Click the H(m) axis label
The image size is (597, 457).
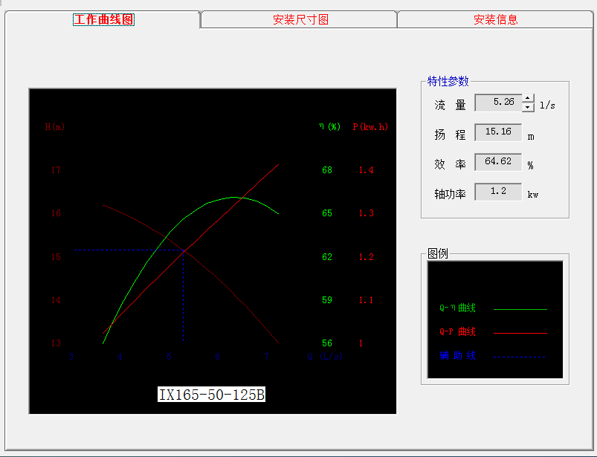click(x=55, y=127)
